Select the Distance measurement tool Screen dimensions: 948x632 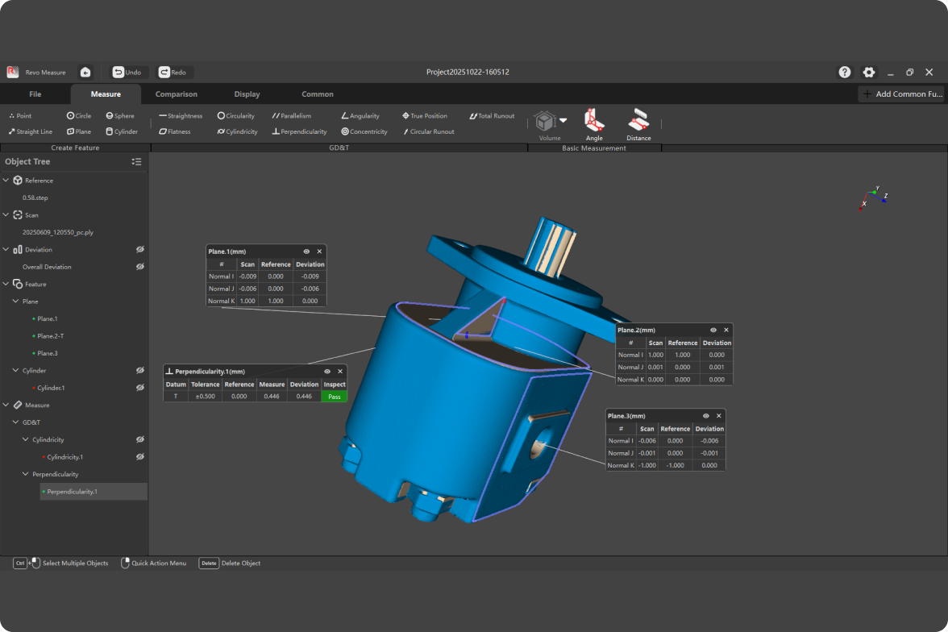tap(638, 124)
